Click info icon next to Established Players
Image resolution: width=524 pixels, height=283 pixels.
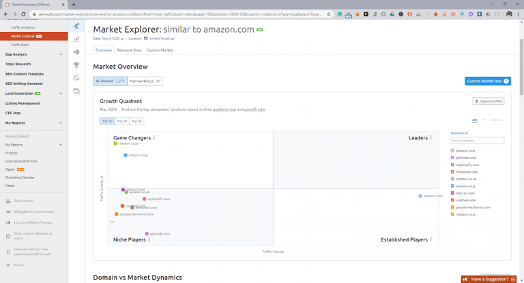[x=431, y=239]
